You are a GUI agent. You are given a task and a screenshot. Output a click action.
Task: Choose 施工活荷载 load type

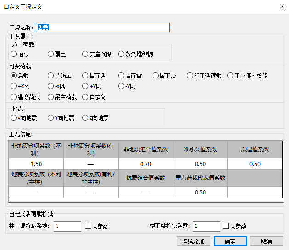click(190, 76)
